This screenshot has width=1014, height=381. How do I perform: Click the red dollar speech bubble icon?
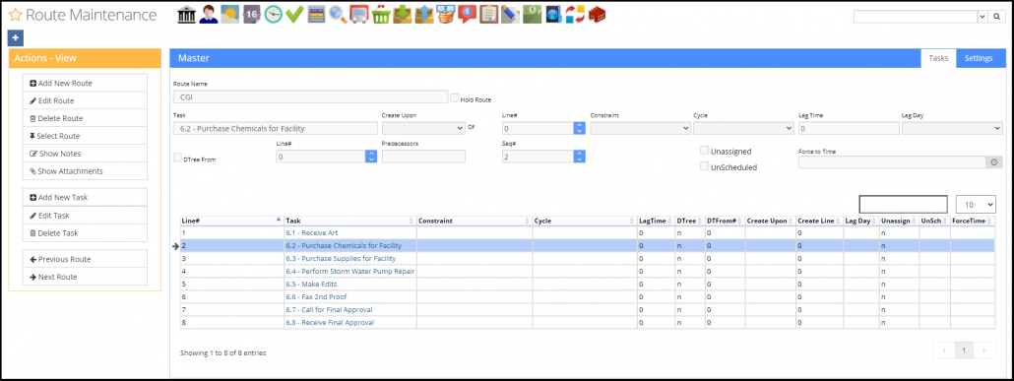point(467,14)
